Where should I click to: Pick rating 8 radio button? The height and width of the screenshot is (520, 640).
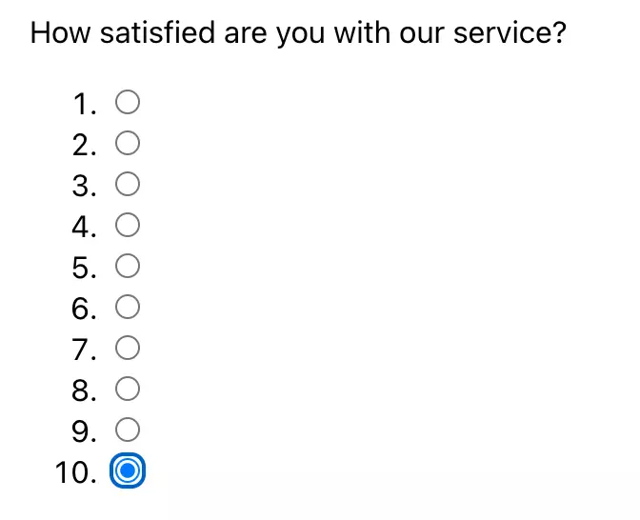(128, 389)
